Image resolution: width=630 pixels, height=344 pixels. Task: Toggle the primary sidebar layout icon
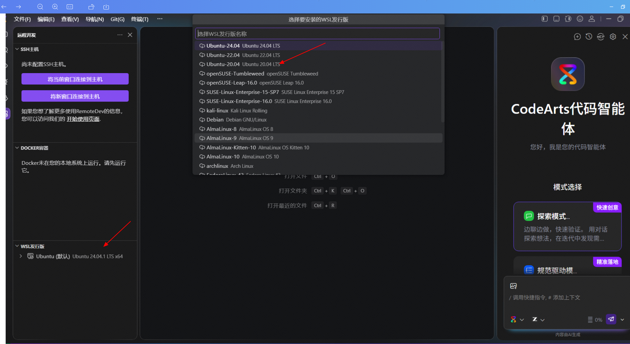545,19
